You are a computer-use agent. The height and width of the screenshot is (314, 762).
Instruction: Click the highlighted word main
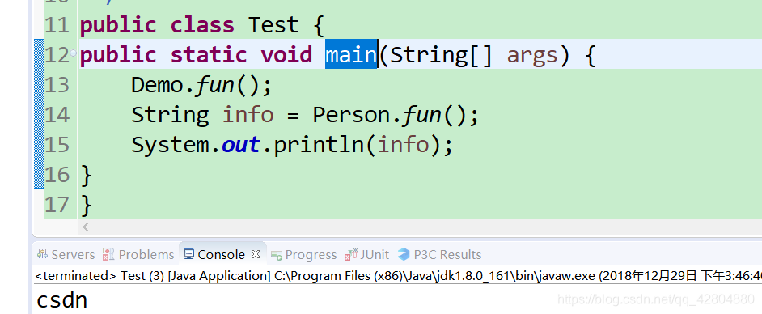(x=351, y=54)
